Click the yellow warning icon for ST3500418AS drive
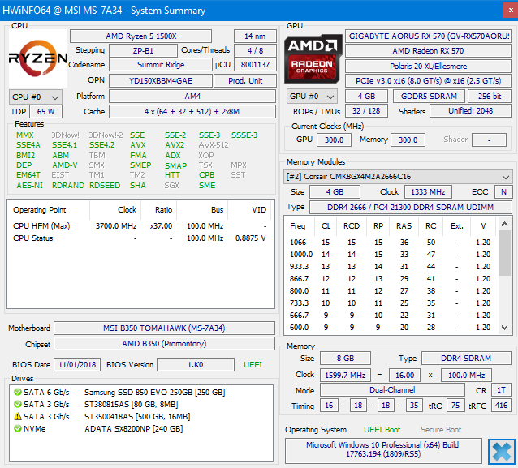Image resolution: width=518 pixels, height=468 pixels. 18,417
